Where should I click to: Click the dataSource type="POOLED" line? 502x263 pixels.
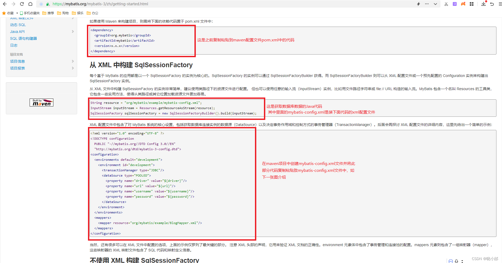[126, 176]
